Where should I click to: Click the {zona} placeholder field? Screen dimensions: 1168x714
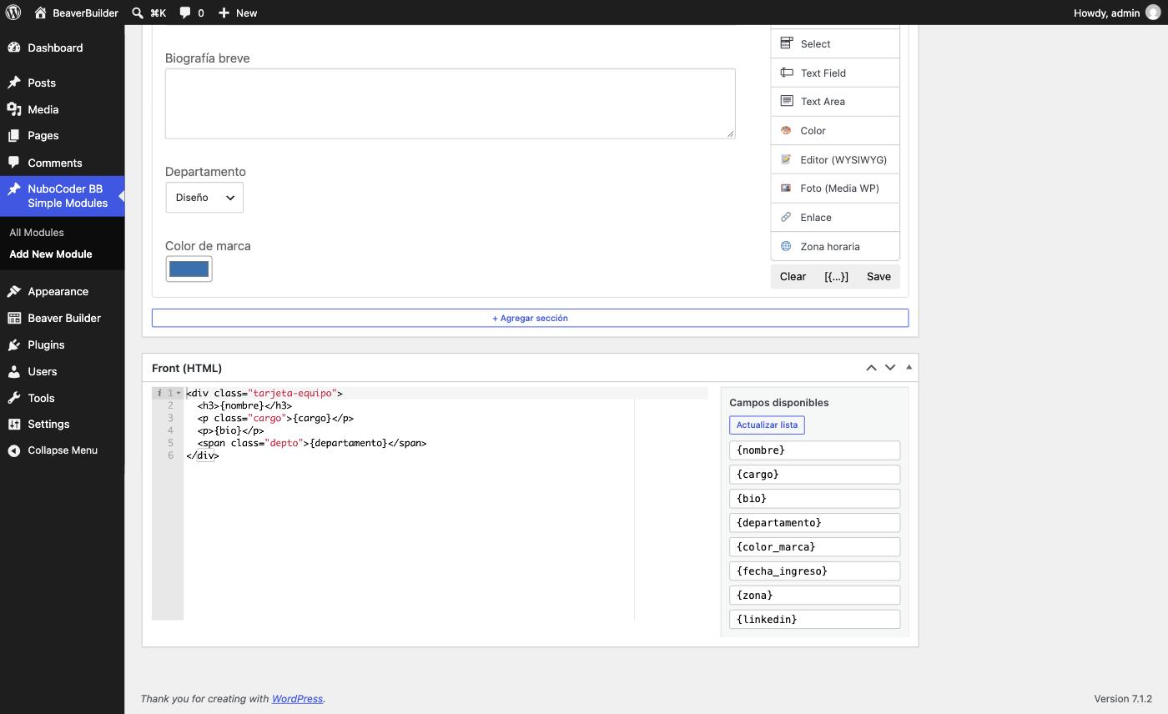814,596
